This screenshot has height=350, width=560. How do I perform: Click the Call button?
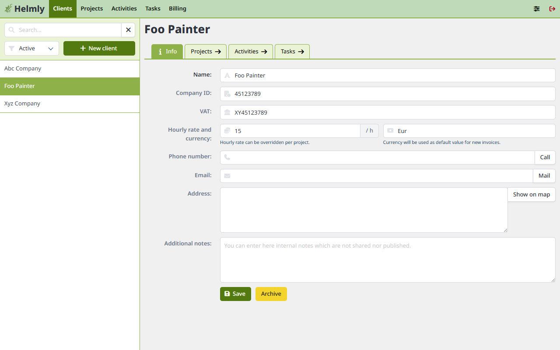click(545, 157)
